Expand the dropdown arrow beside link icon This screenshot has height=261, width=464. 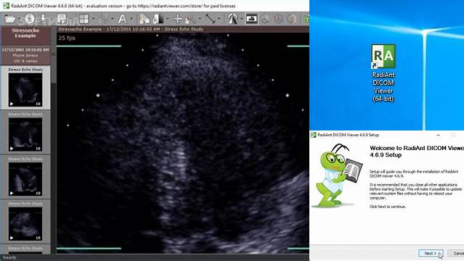pyautogui.click(x=113, y=19)
